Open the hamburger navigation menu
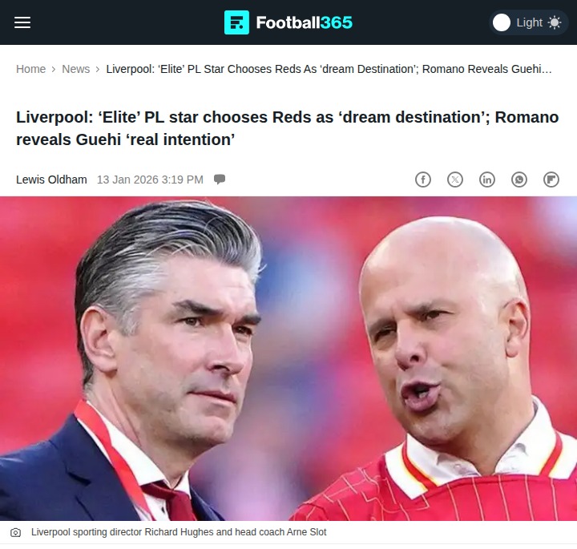 (x=22, y=22)
